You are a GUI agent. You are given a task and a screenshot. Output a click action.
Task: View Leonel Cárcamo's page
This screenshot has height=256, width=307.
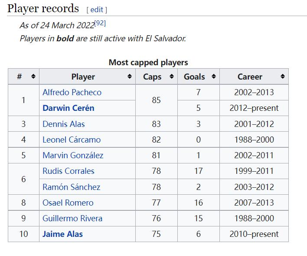(71, 140)
